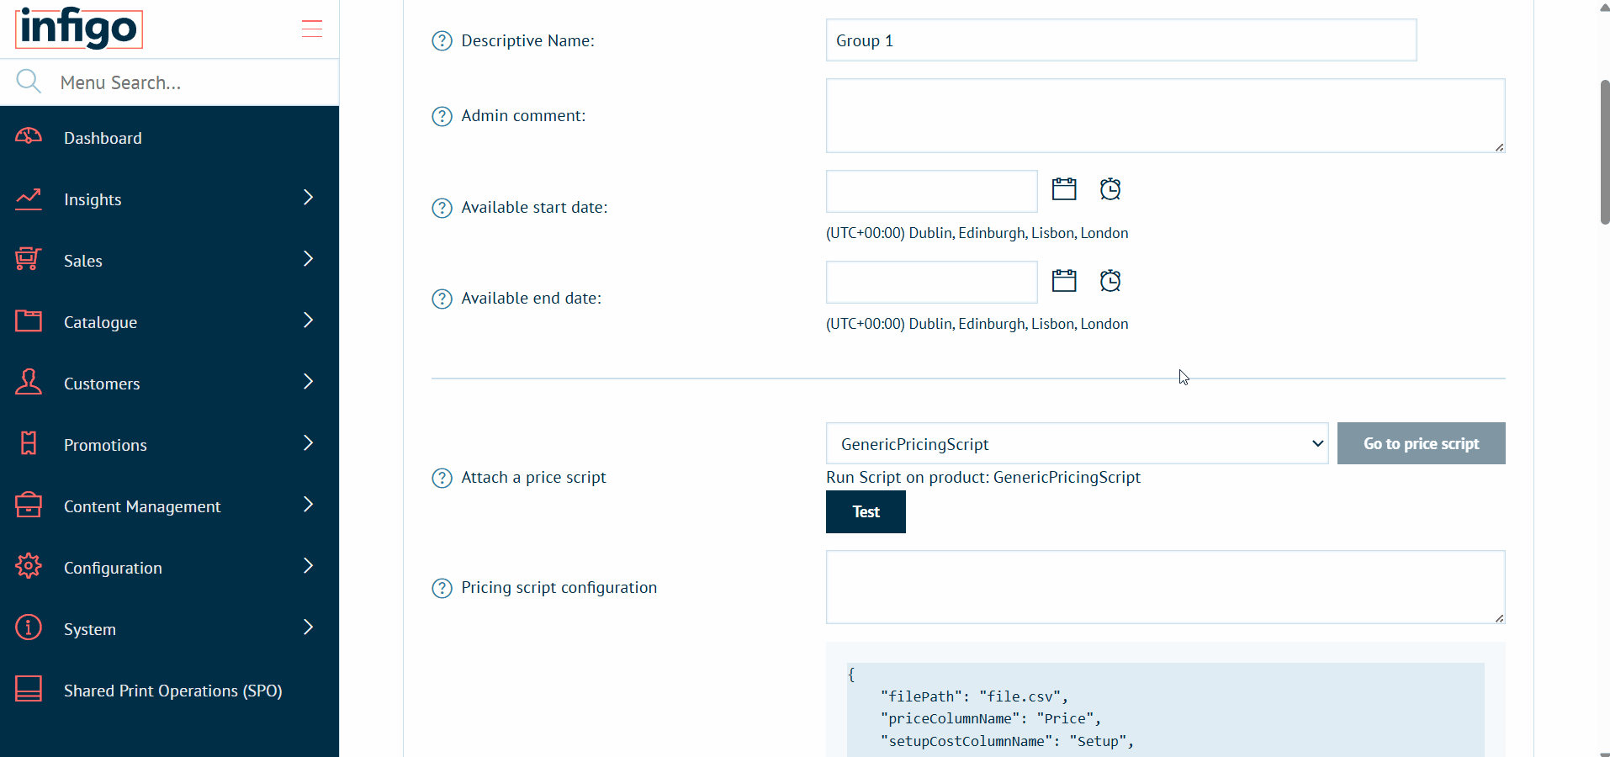
Task: Show help for Descriptive Name
Action: (x=442, y=40)
